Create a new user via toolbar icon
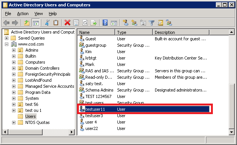 click(x=125, y=23)
